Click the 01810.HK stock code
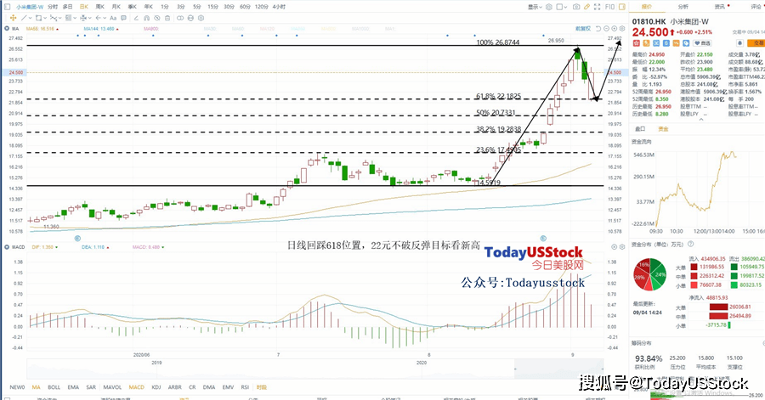This screenshot has width=765, height=400. pyautogui.click(x=649, y=21)
